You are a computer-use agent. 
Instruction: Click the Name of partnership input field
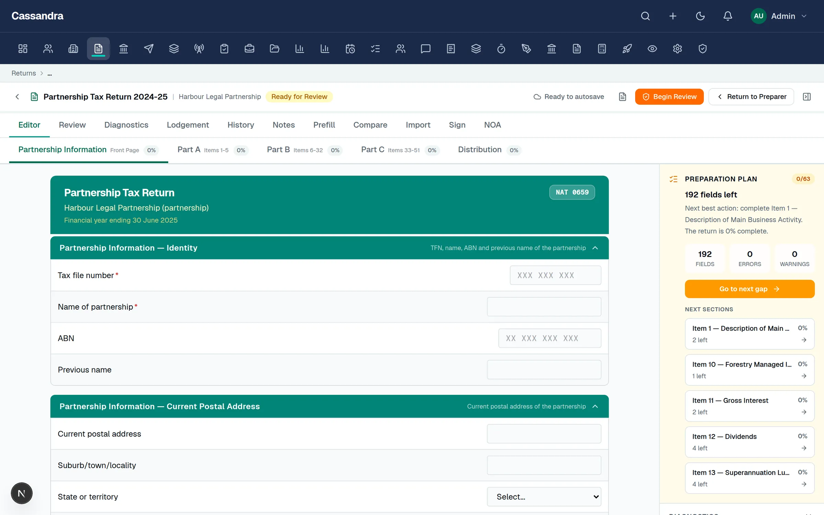pyautogui.click(x=544, y=307)
